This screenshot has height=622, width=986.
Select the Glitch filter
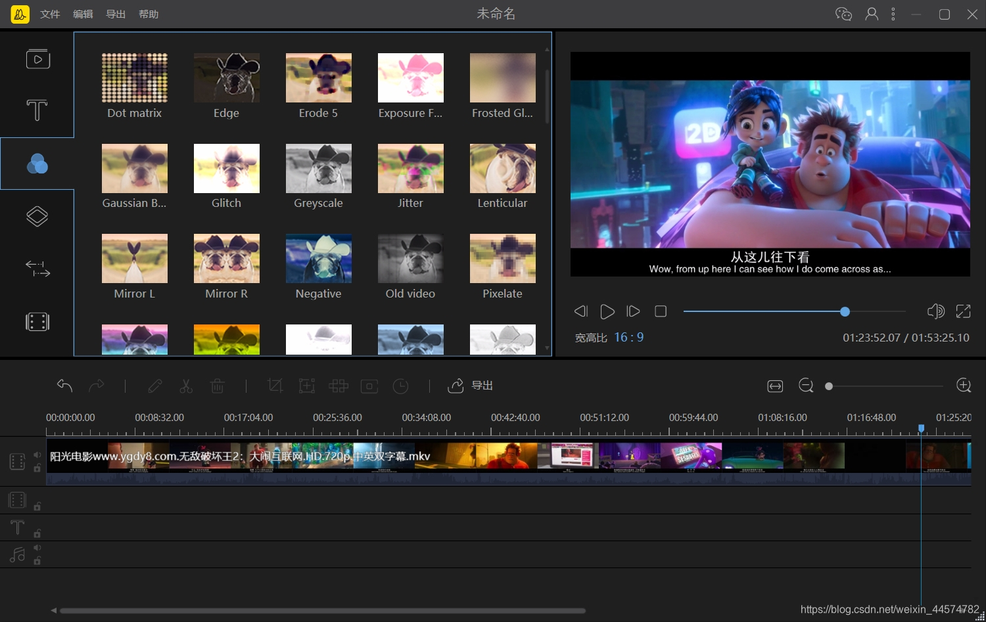tap(227, 168)
